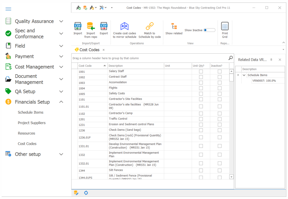This screenshot has height=199, width=288.
Task: Sort by the Cost Code column header
Action: pyautogui.click(x=92, y=66)
